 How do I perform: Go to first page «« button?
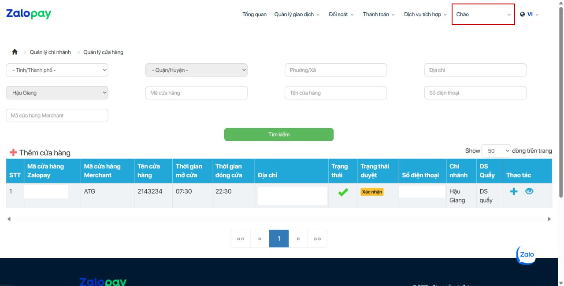click(241, 238)
